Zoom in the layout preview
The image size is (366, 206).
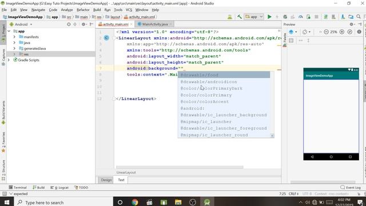342,32
